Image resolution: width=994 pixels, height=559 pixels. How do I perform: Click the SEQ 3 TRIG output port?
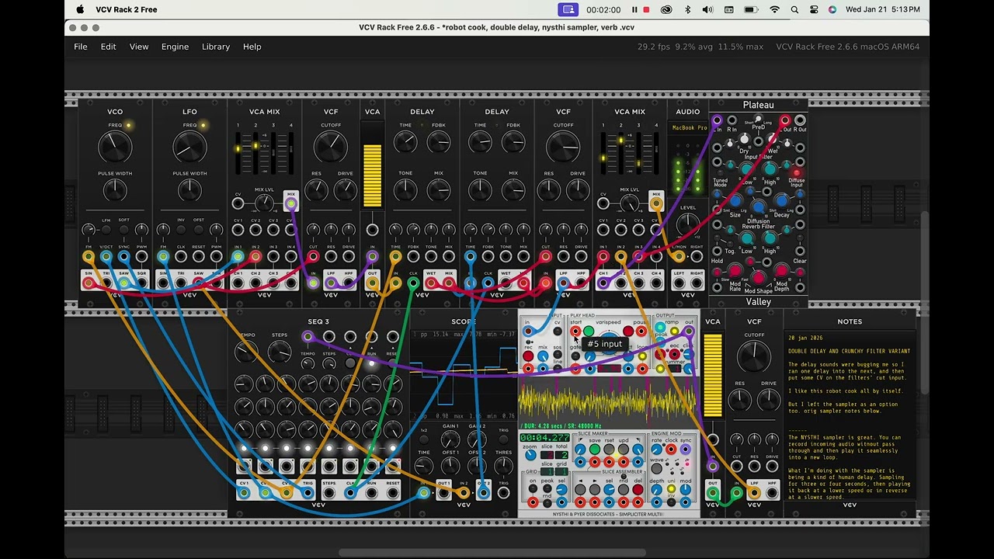(308, 492)
